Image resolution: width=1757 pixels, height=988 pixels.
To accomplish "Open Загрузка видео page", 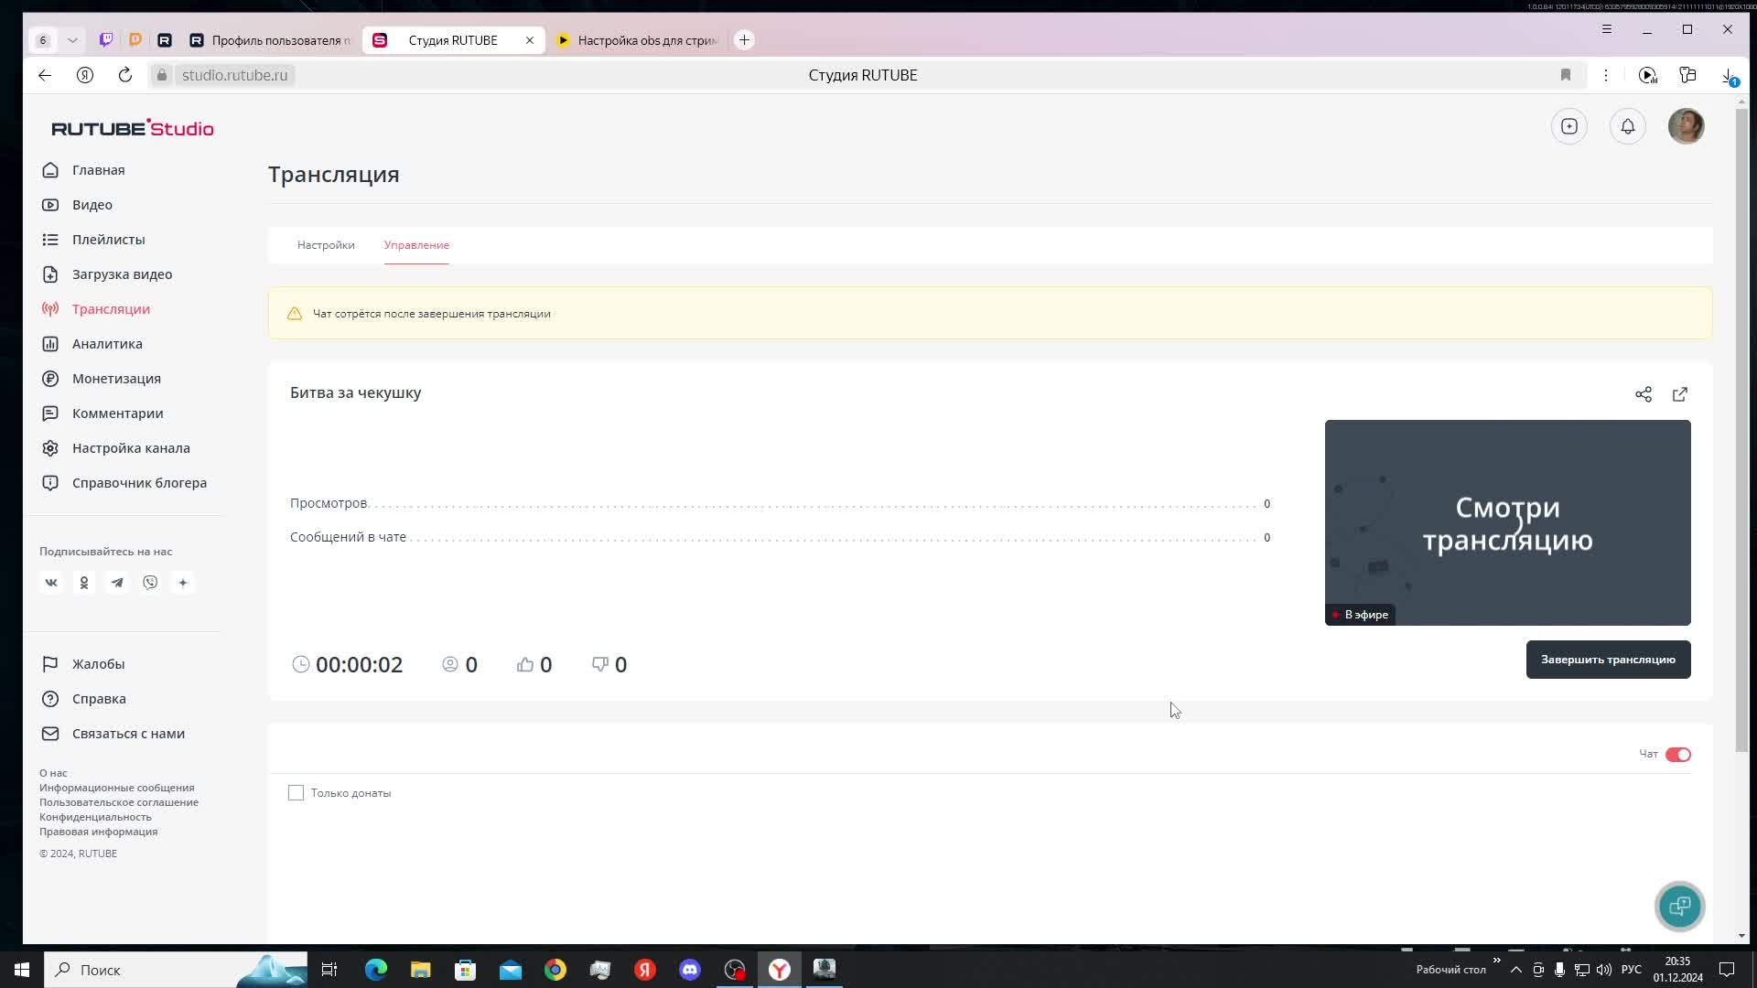I will 122,274.
